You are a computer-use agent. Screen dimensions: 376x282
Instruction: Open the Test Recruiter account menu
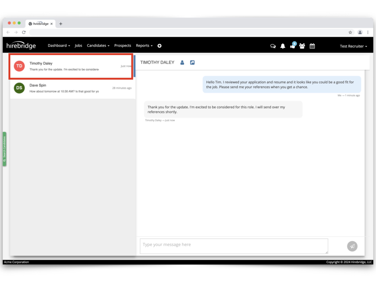(353, 46)
